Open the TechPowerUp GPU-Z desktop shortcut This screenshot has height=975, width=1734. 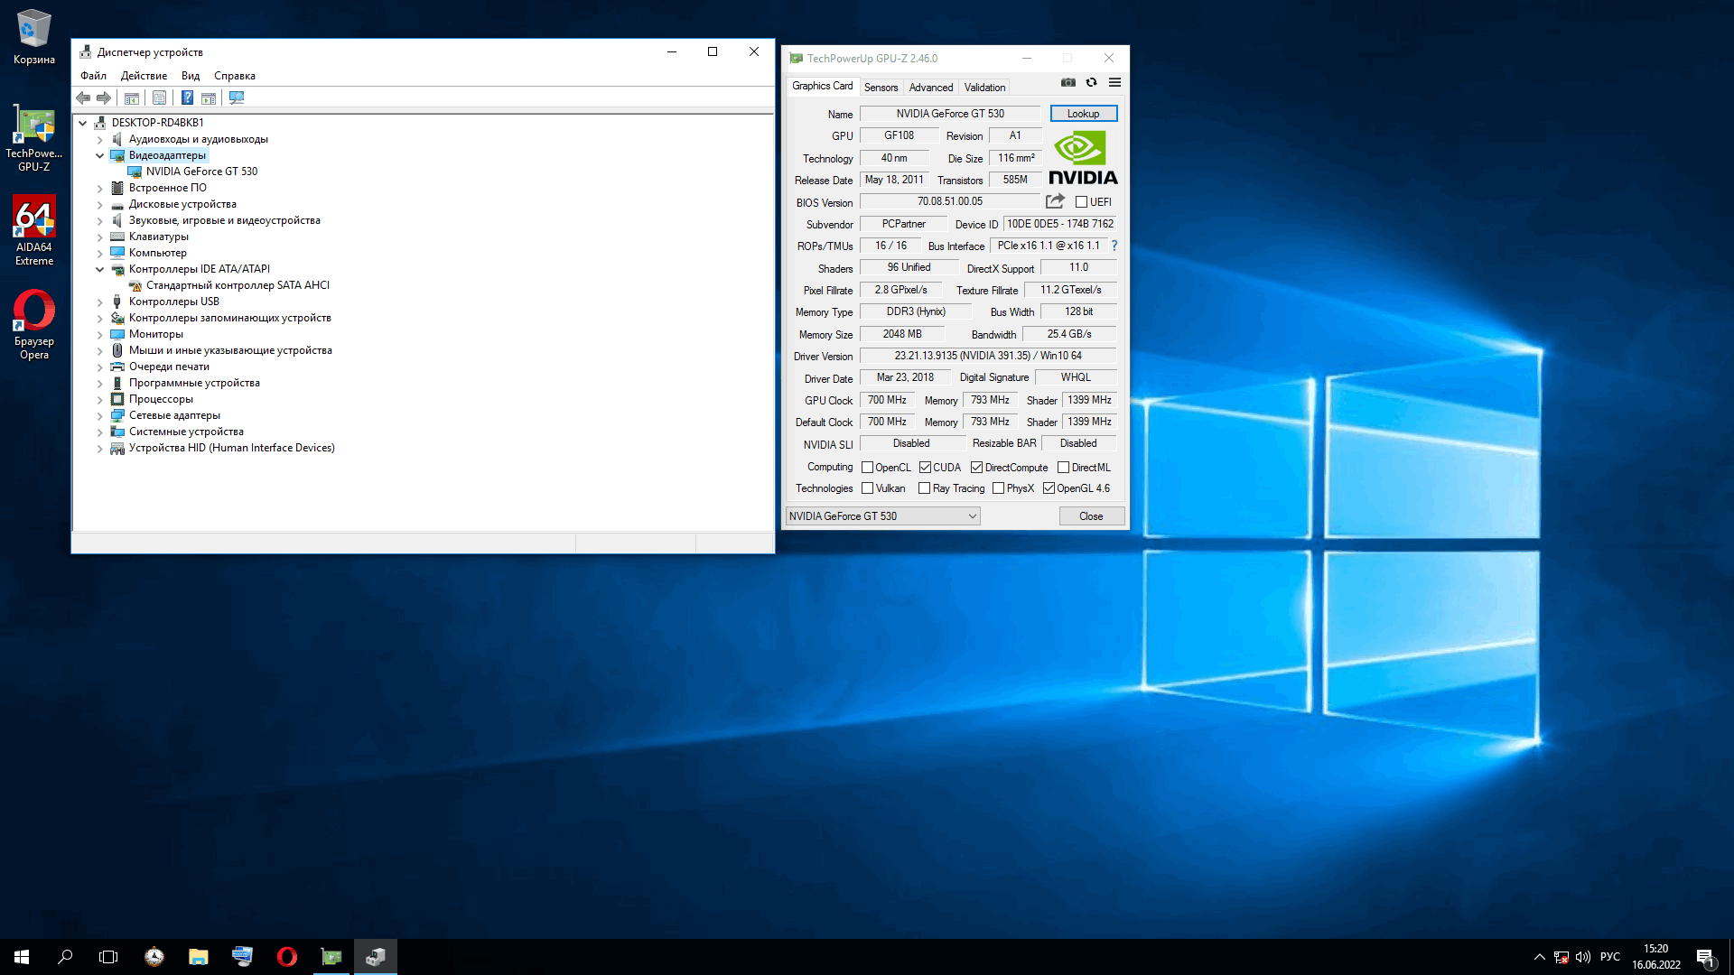[x=34, y=139]
